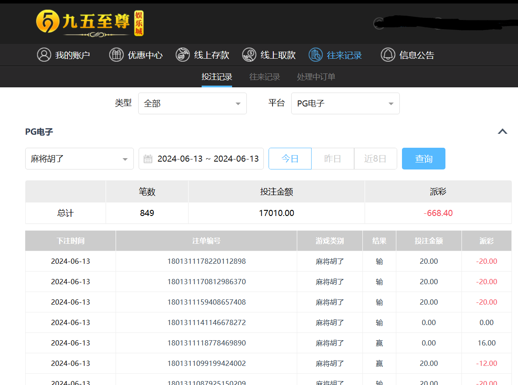Image resolution: width=518 pixels, height=385 pixels.
Task: Switch to the 往来记录 sub-tab
Action: (265, 77)
